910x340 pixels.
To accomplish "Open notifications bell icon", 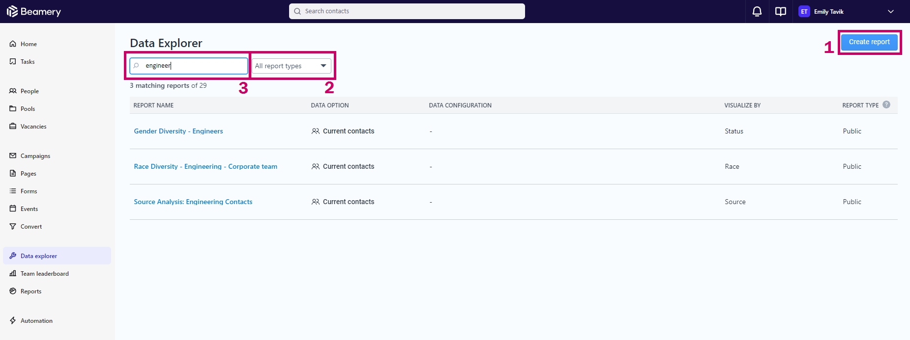I will pos(757,11).
